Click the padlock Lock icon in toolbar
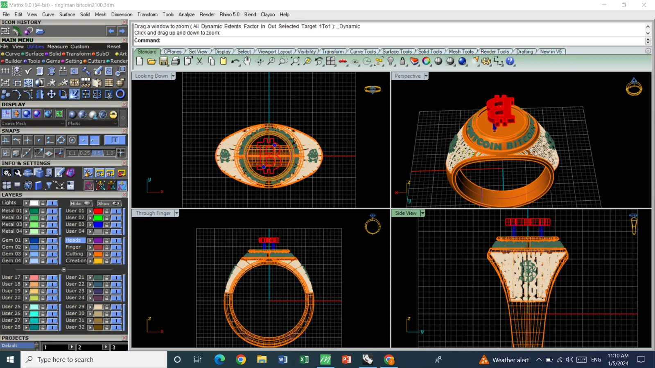The width and height of the screenshot is (655, 368). [x=403, y=61]
